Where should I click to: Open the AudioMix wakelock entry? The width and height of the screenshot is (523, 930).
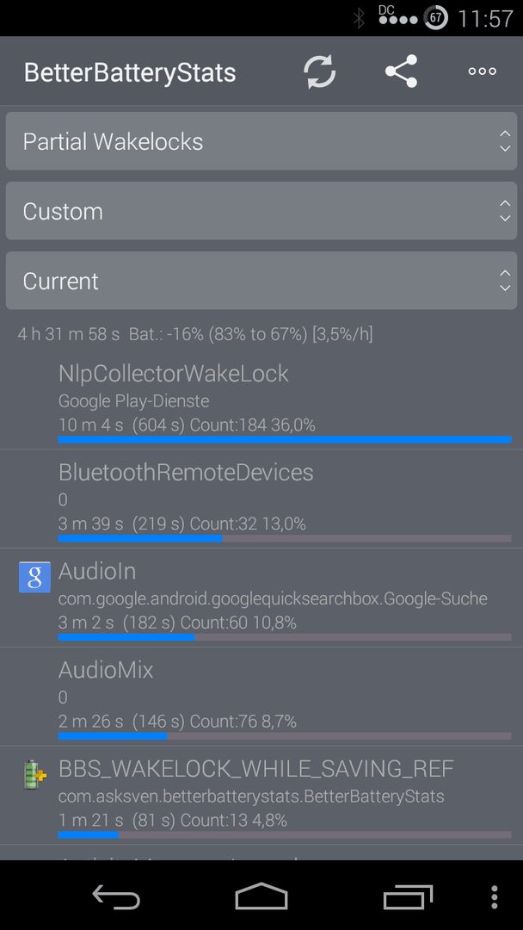point(261,697)
